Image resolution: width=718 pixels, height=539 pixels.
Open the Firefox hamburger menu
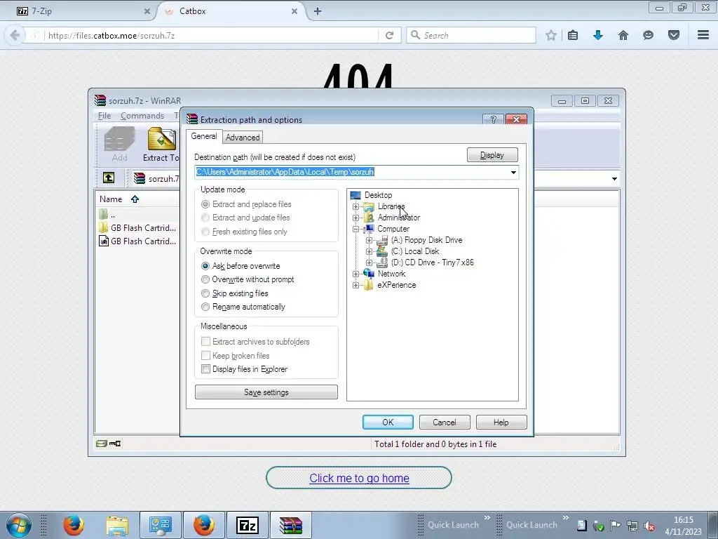703,35
